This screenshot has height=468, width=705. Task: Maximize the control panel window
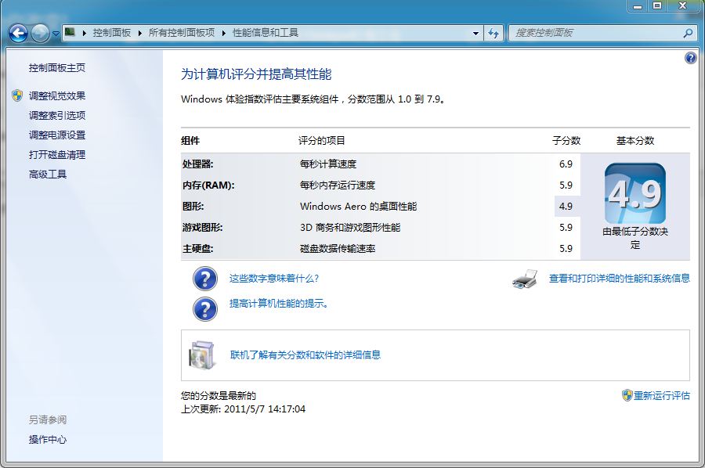[x=657, y=5]
